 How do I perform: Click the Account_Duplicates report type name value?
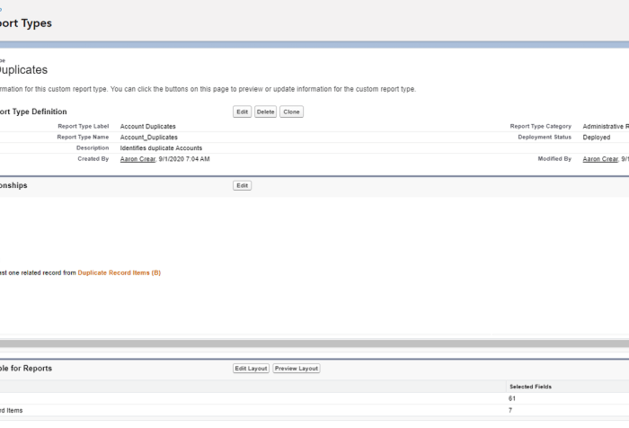[149, 138]
